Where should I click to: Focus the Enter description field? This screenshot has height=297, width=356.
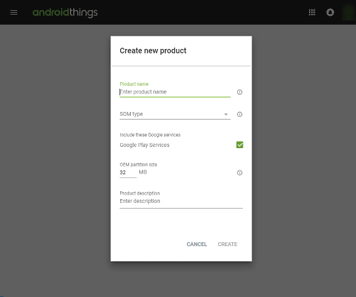point(181,201)
